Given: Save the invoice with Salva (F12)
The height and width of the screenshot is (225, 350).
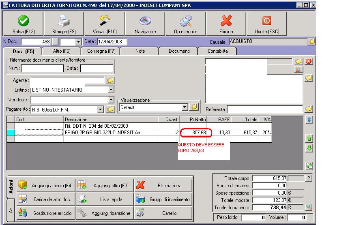Looking at the screenshot, I should 23,24.
